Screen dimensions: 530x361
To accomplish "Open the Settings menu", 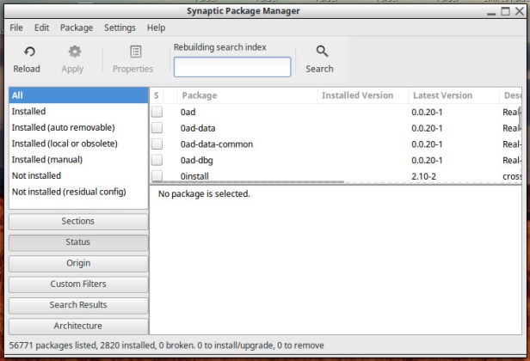I will (x=120, y=28).
